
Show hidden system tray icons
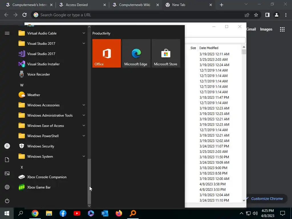tap(241, 213)
